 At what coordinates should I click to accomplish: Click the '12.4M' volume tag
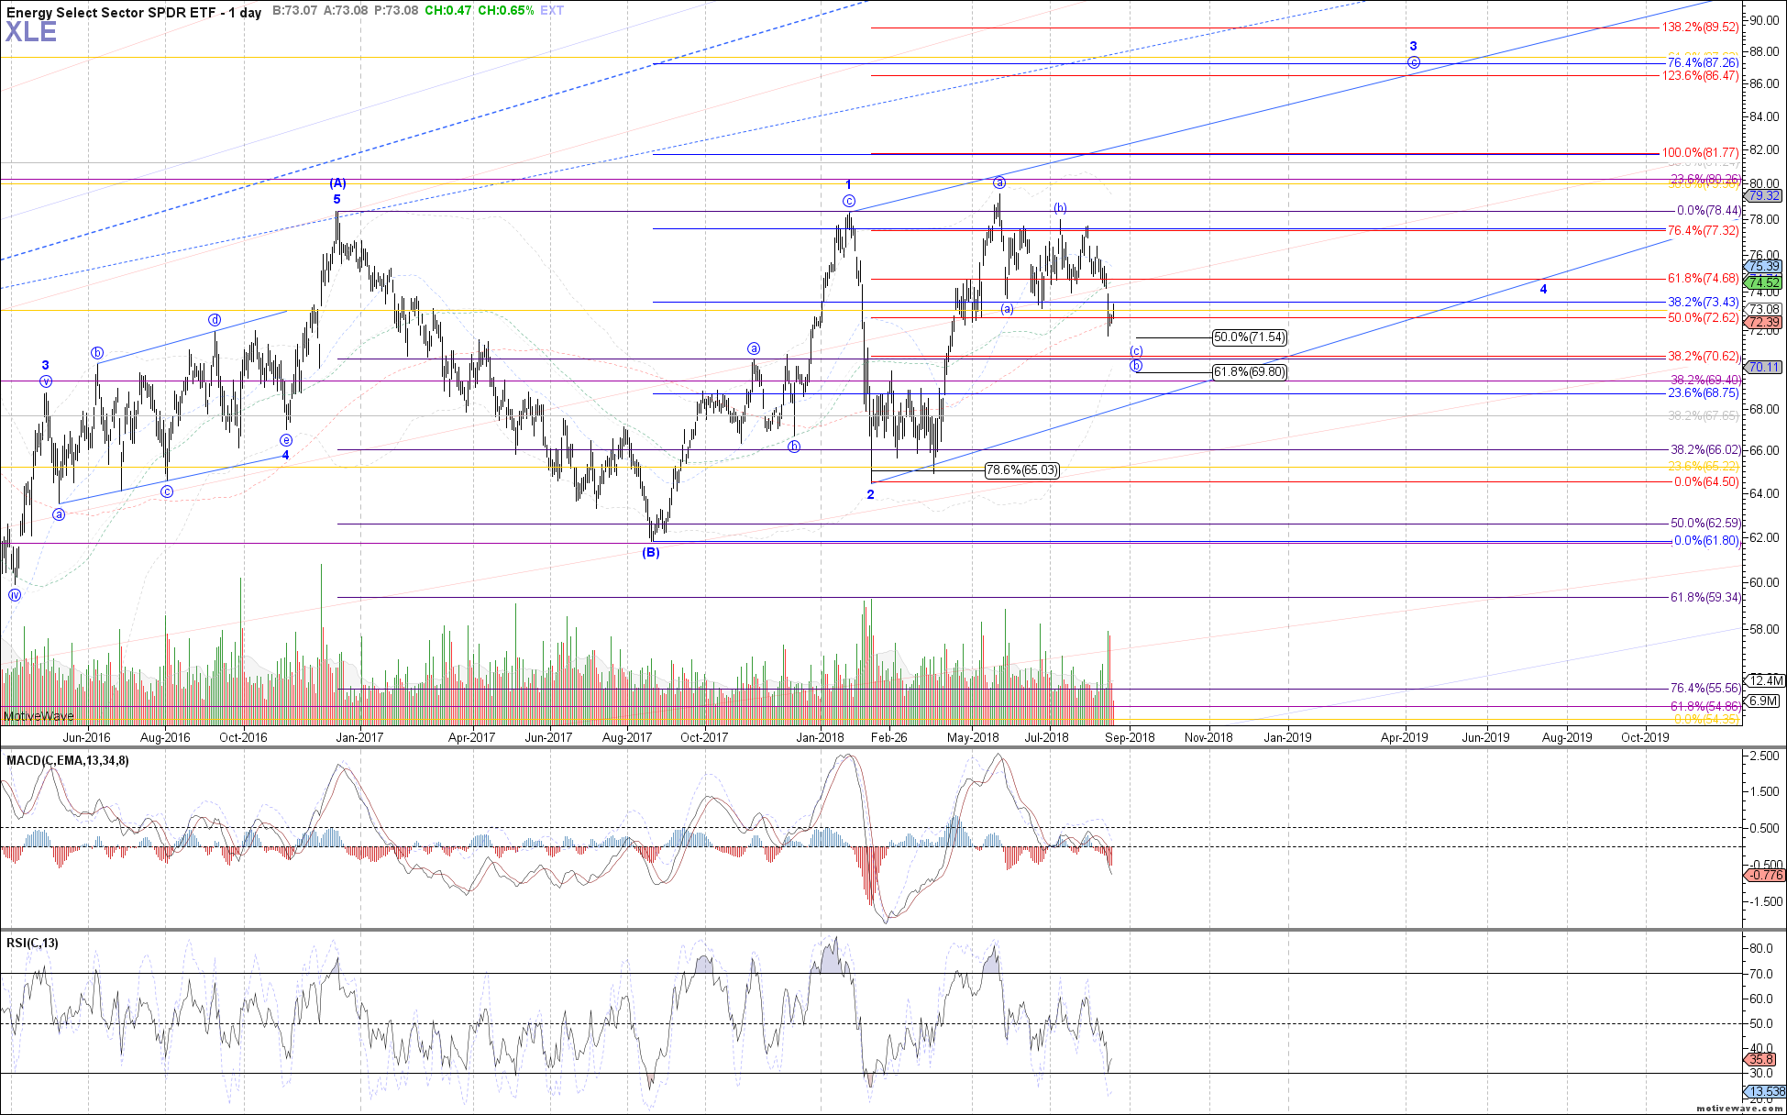1765,680
